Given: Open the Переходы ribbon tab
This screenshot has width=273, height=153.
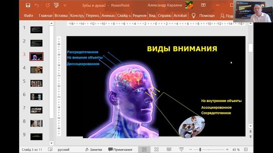Looking at the screenshot, I should pos(93,16).
